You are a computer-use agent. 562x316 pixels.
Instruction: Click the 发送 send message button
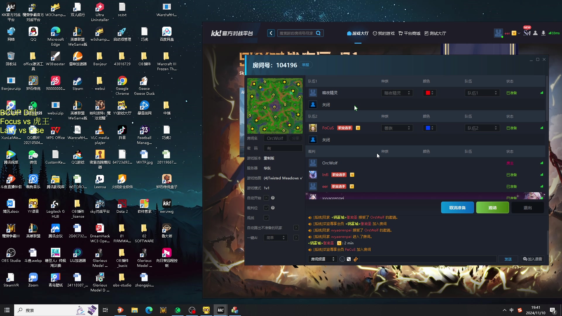(x=508, y=259)
